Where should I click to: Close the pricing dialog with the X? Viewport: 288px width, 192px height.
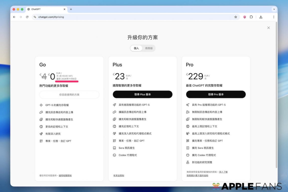click(269, 28)
